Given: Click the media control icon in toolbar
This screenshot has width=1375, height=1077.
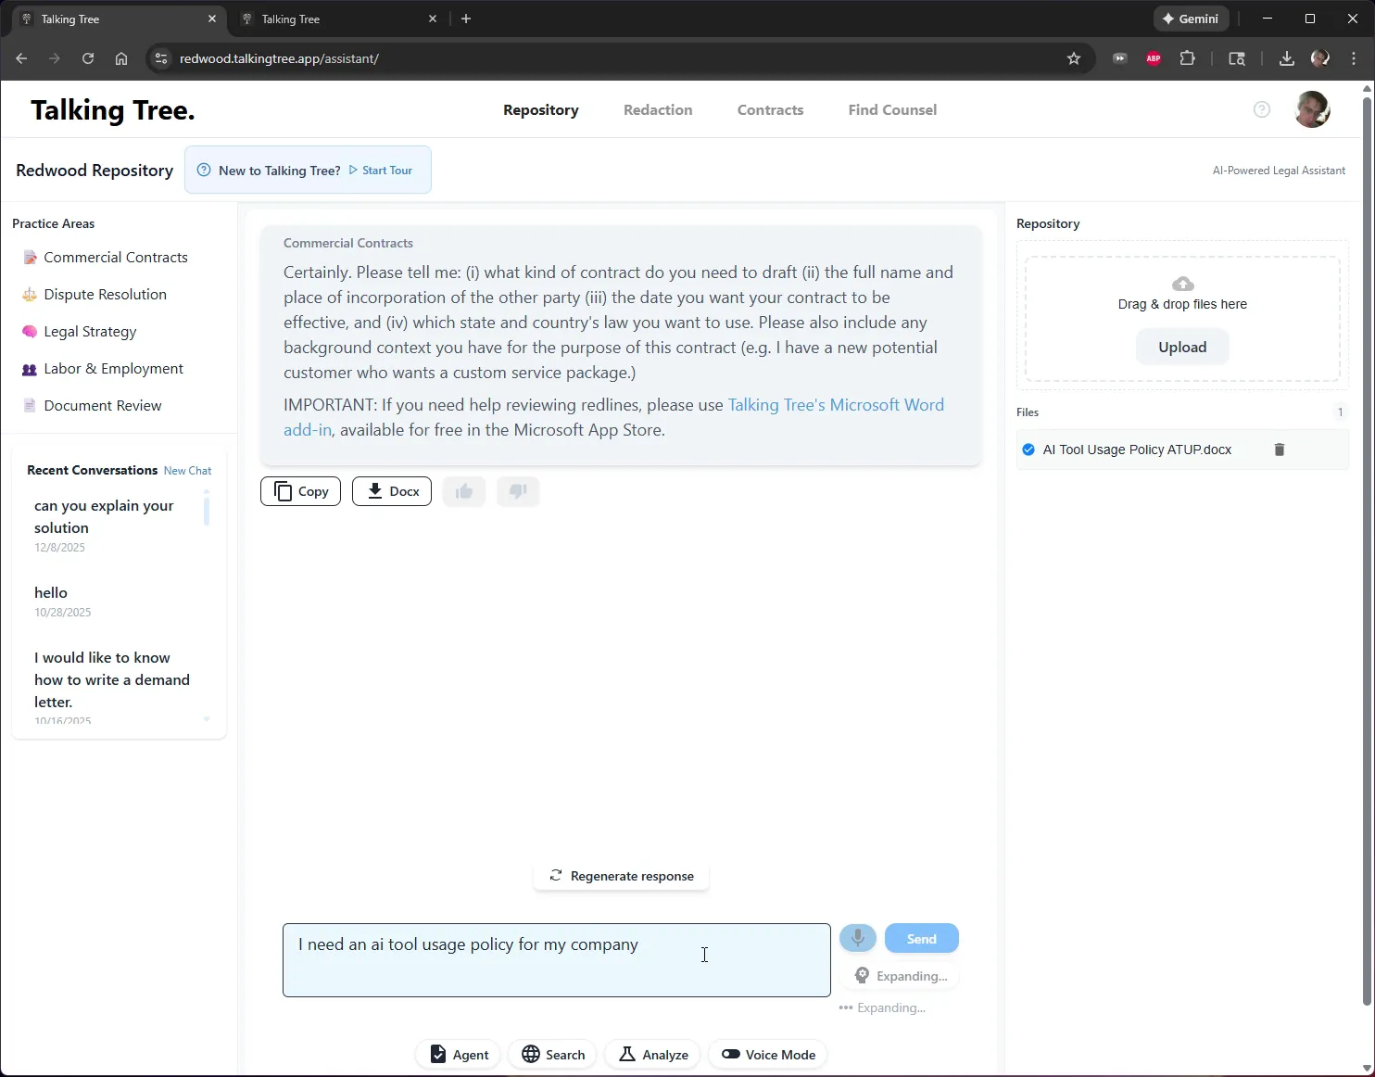Looking at the screenshot, I should point(1120,58).
